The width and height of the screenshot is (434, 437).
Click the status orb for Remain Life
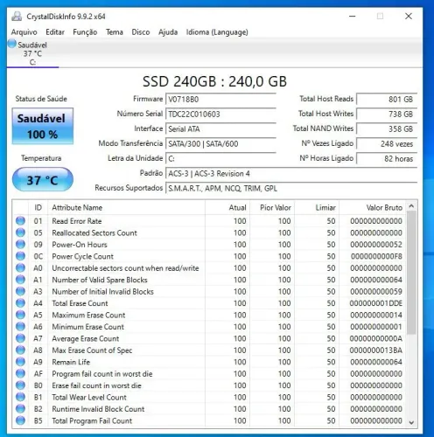pos(20,362)
